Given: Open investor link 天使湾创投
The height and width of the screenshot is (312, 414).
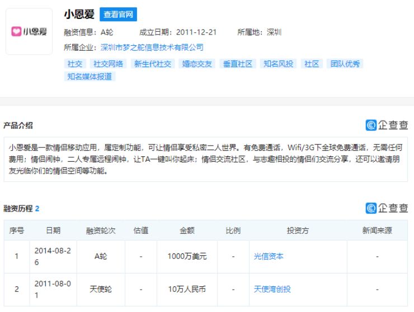Looking at the screenshot, I should [x=272, y=289].
